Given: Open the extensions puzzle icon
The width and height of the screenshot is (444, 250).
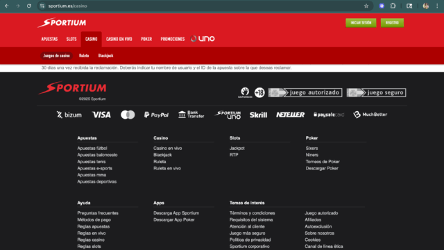Looking at the screenshot, I should click(393, 6).
